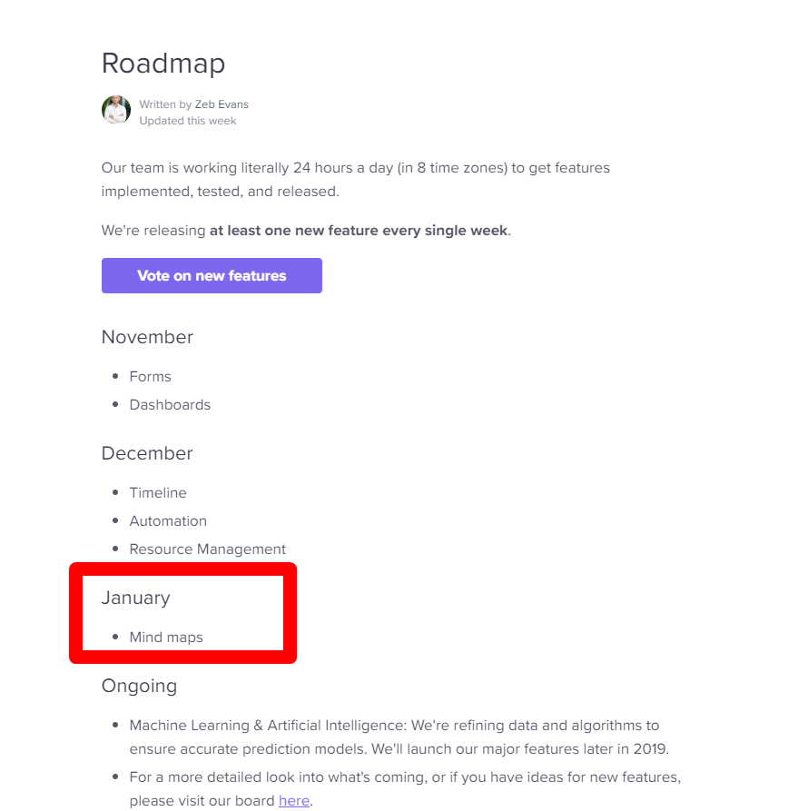Click the Forms list item
Viewport: 788px width, 811px height.
[x=150, y=377]
